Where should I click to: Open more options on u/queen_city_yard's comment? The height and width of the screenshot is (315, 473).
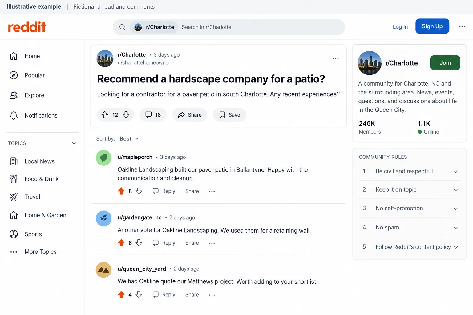point(212,295)
